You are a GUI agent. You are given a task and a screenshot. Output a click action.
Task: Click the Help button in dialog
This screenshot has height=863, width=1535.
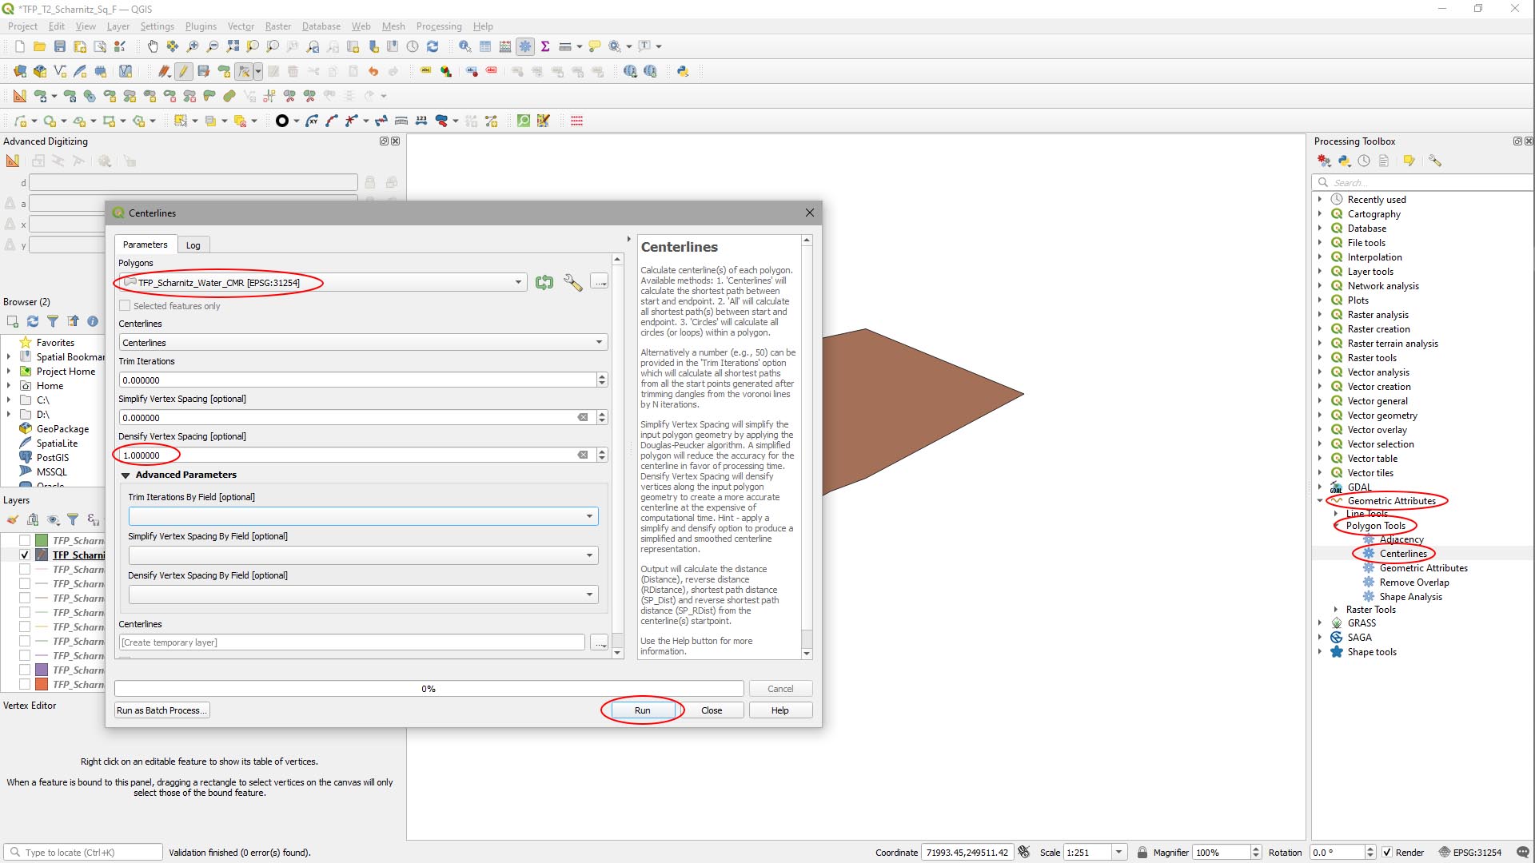tap(780, 710)
